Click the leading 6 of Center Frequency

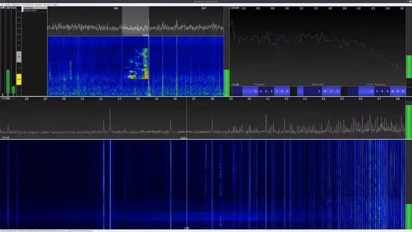[x=371, y=92]
